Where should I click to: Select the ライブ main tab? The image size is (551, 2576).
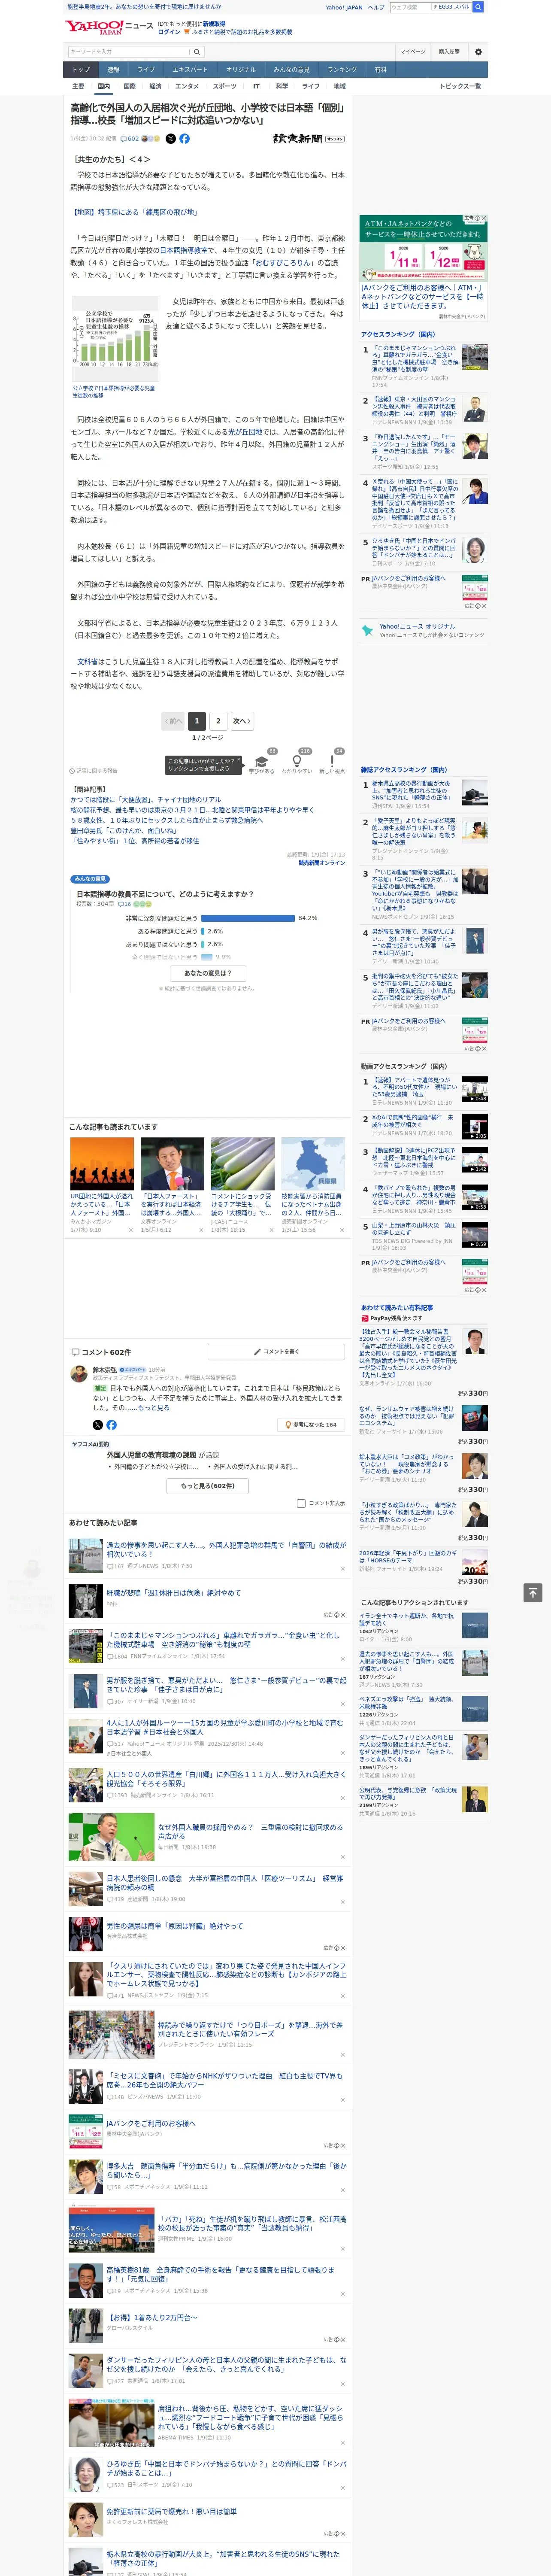[146, 70]
